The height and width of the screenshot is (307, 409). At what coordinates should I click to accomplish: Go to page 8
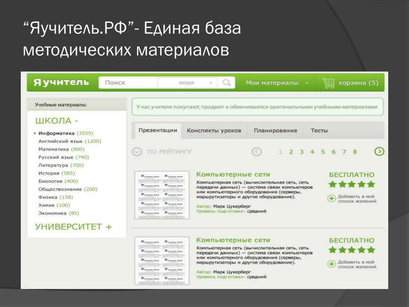(355, 152)
